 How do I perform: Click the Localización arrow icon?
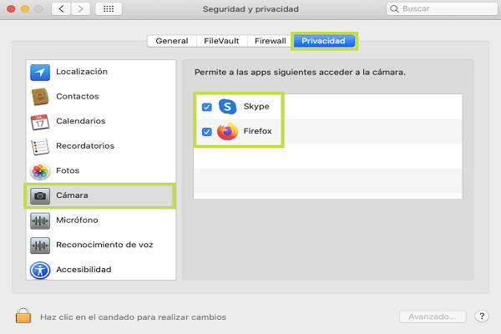40,72
